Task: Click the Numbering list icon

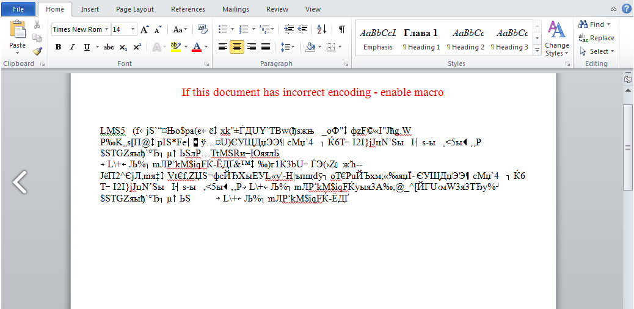Action: (x=244, y=29)
